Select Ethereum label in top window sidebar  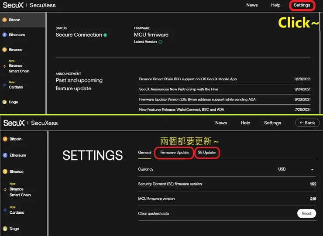(17, 35)
